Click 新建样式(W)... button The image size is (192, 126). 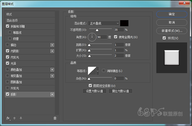172,31
